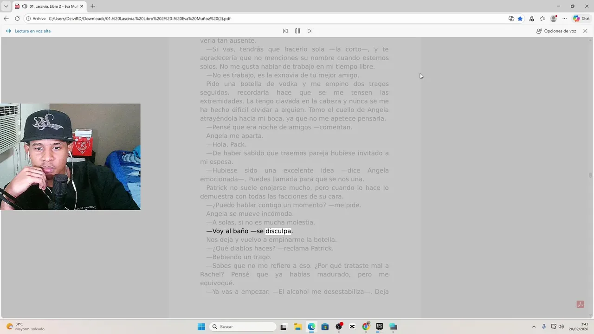Screen dimensions: 594x334
Task: Open the split screen icon in address bar
Action: [511, 19]
